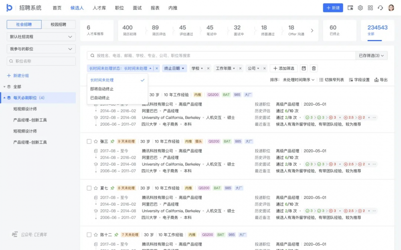Switch to 校园招聘 toggle
This screenshot has height=250, width=401.
tap(58, 24)
